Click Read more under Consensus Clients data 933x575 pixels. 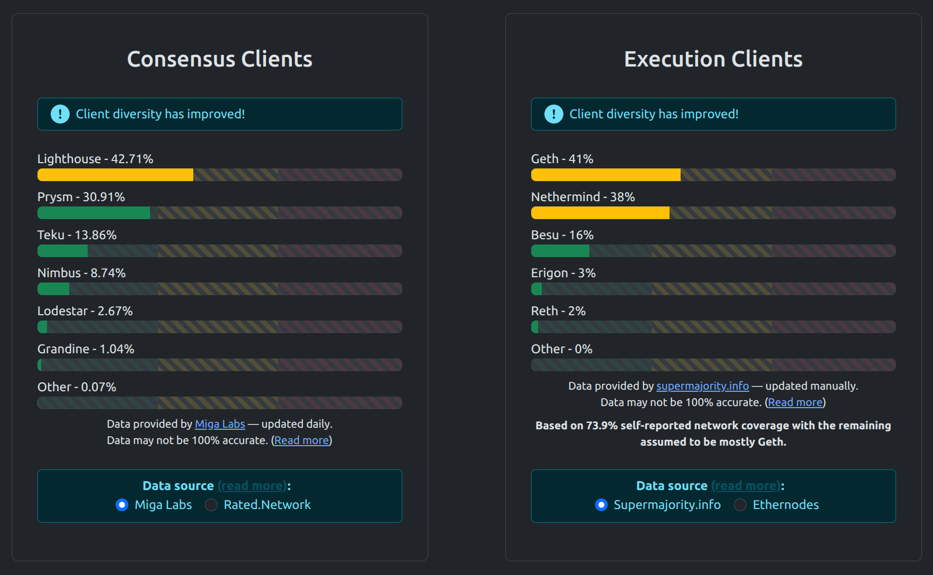click(301, 440)
